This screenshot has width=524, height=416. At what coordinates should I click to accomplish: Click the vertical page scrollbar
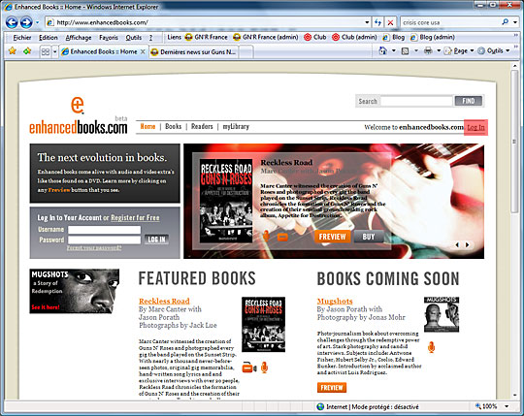pyautogui.click(x=514, y=231)
